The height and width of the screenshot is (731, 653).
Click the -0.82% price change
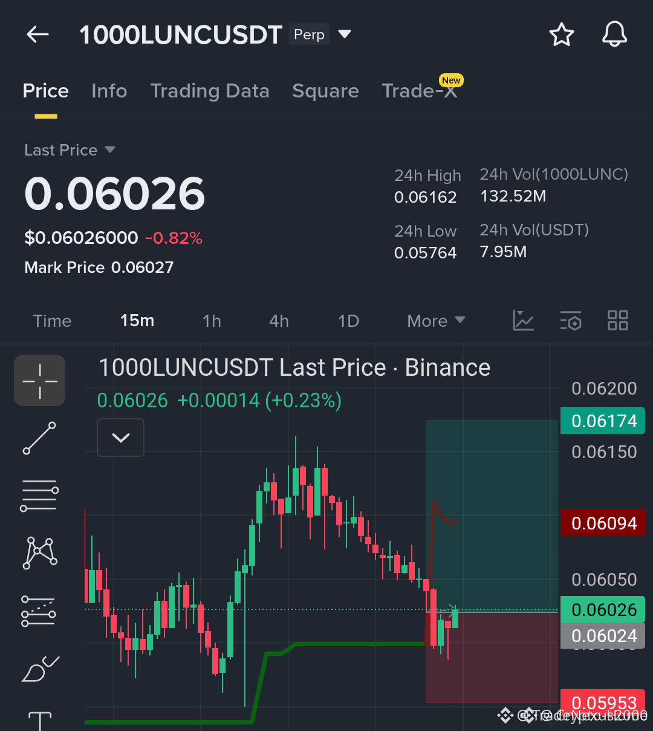tap(174, 238)
